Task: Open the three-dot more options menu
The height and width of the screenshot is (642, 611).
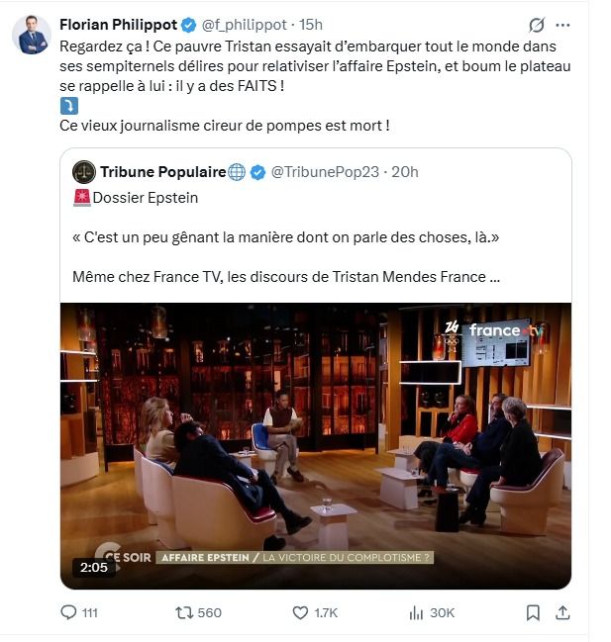Action: click(563, 25)
